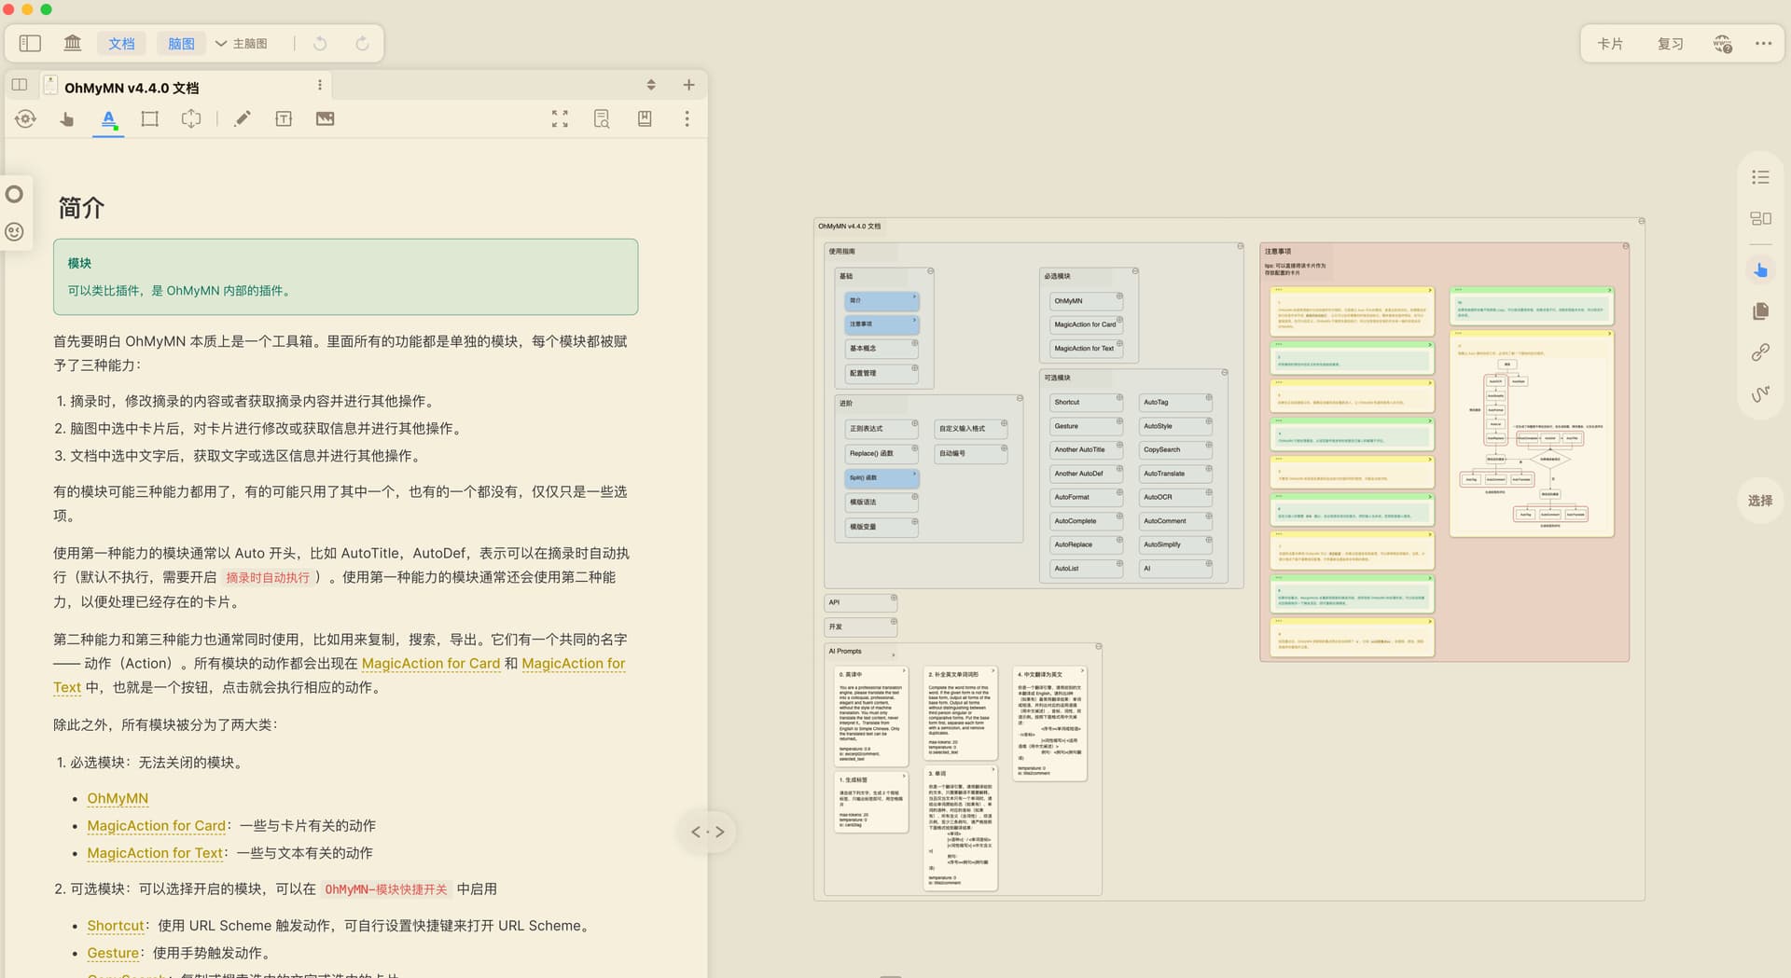The image size is (1791, 978).
Task: Collapse the 基础 group in mindmap
Action: pos(930,271)
